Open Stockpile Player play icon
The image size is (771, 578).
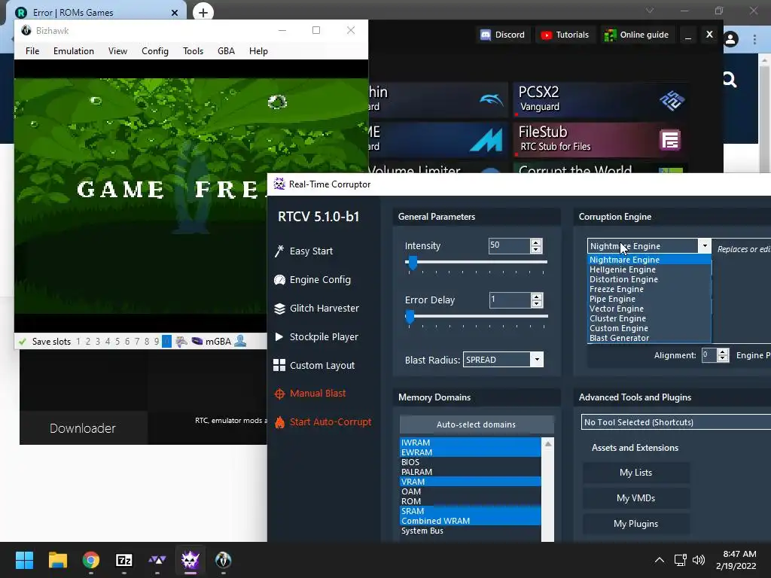pos(279,336)
